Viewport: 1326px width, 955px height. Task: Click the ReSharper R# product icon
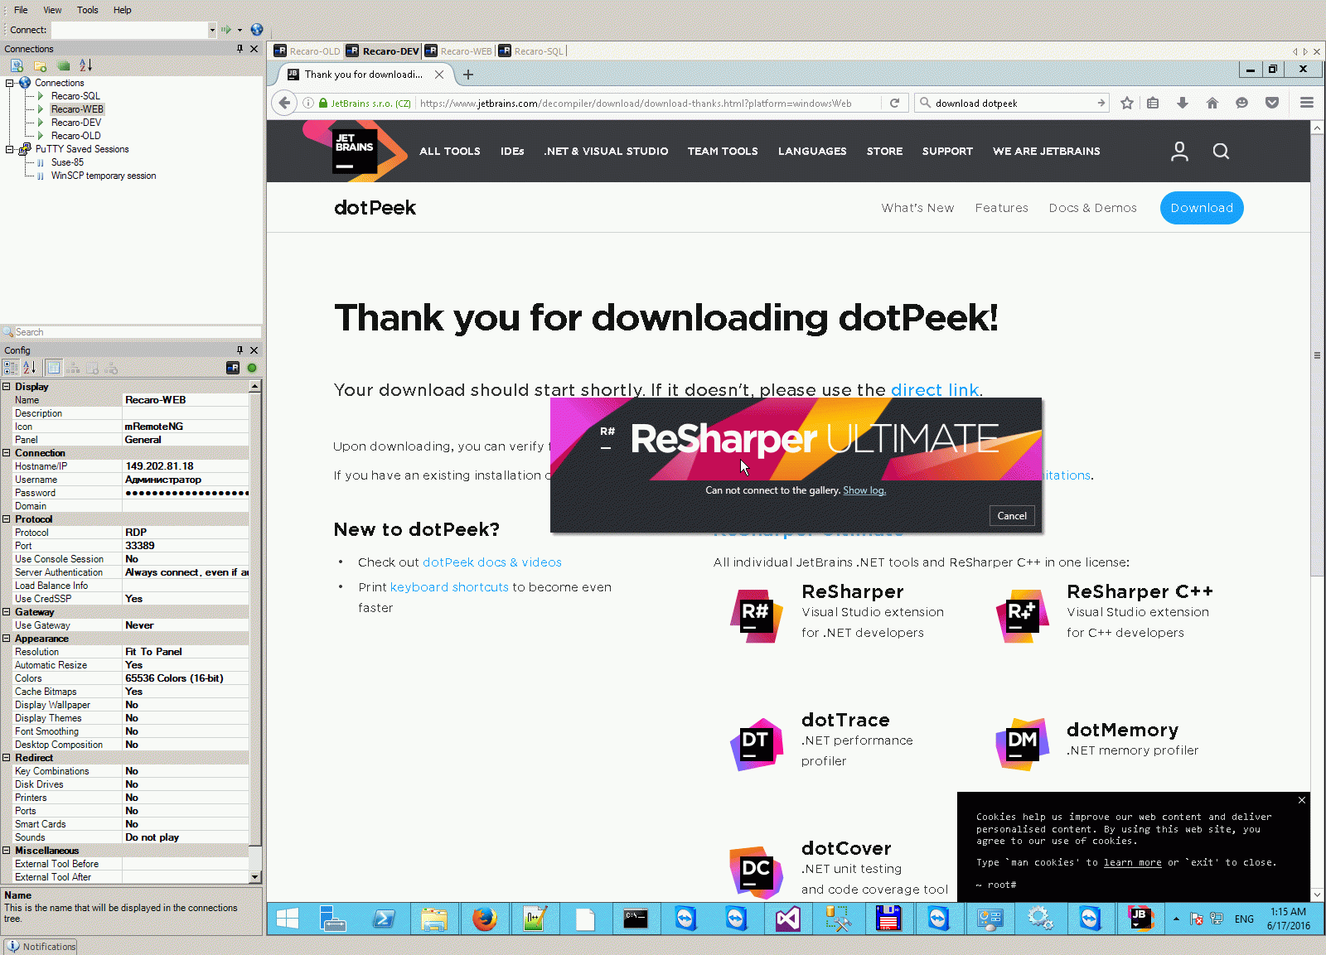(x=757, y=615)
